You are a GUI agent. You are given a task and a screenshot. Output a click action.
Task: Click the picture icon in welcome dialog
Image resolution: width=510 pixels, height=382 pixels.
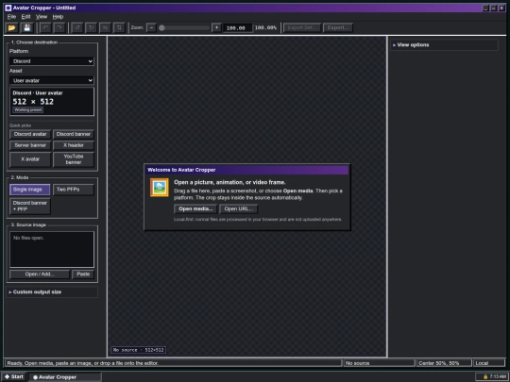pos(160,188)
